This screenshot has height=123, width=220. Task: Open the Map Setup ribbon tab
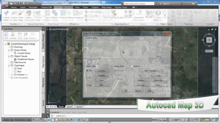tap(107, 7)
